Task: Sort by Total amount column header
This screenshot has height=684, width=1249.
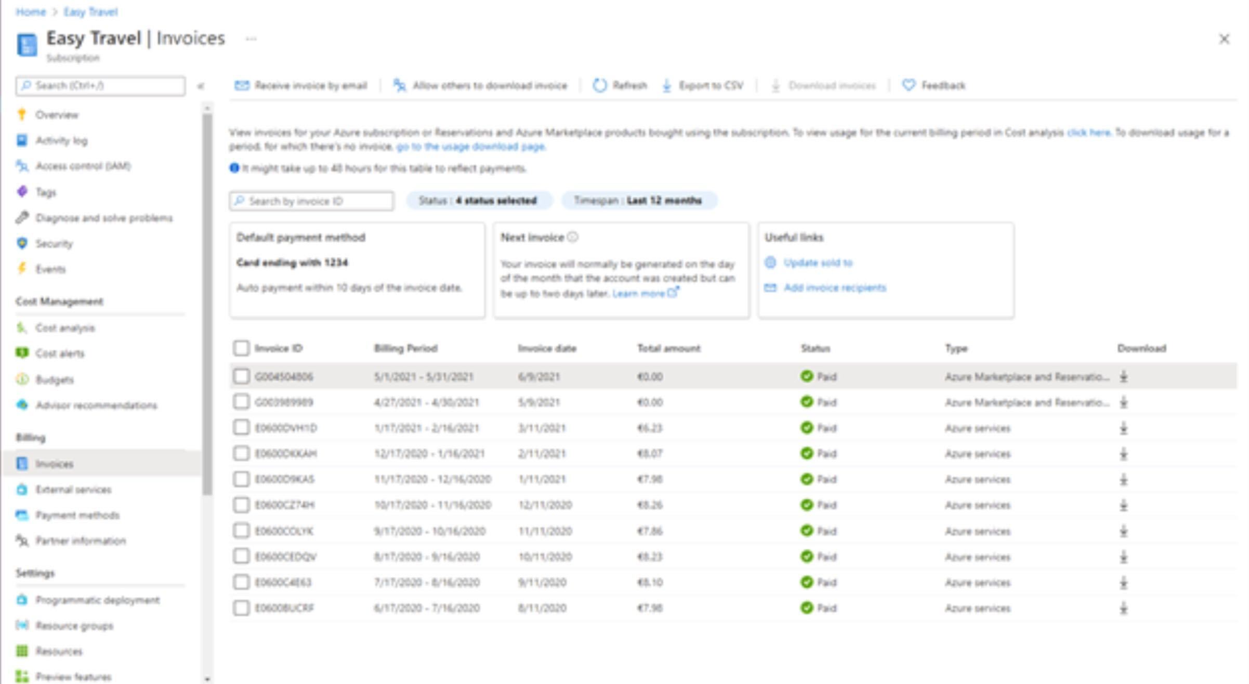Action: tap(668, 348)
